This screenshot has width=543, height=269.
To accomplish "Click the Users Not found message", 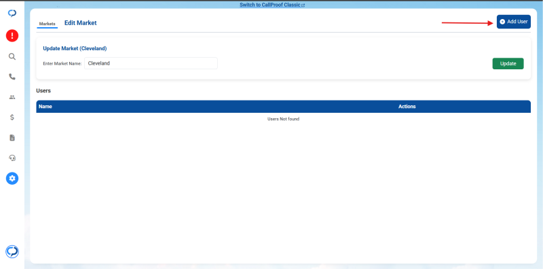I will pos(283,119).
